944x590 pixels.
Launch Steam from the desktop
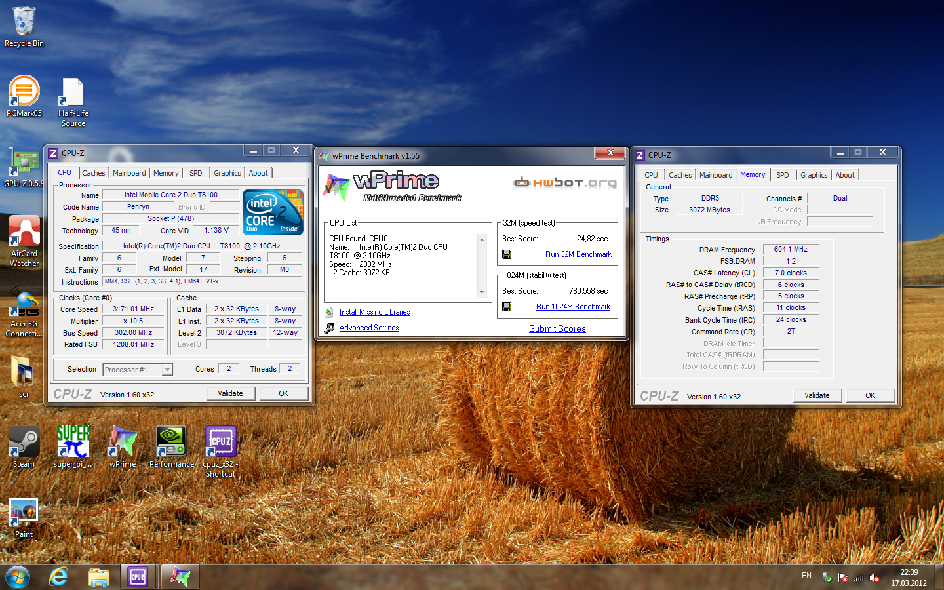click(x=24, y=447)
